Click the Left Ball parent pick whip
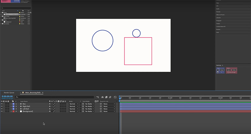251x134 pixels. click(x=101, y=109)
